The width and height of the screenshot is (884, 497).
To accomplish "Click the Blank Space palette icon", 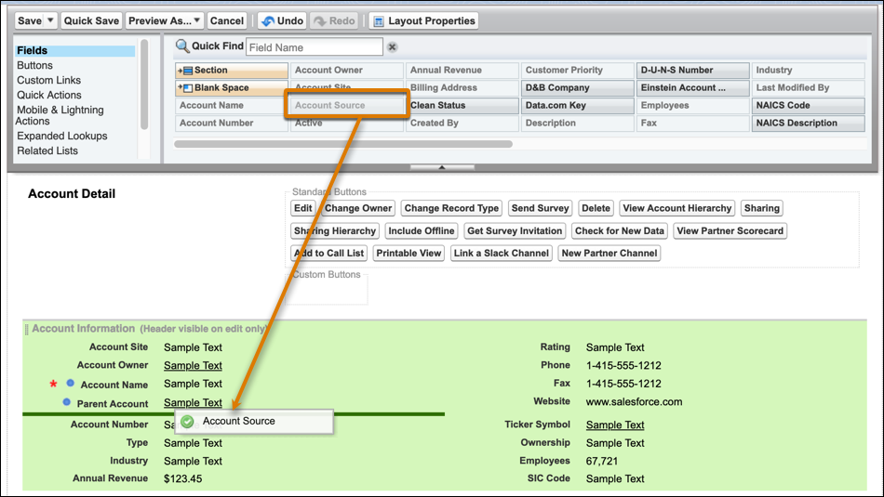I will (x=185, y=88).
